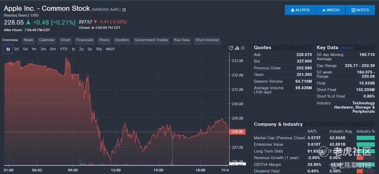Click the NOTES document icon
Image resolution: width=379 pixels, height=174 pixels.
[354, 10]
